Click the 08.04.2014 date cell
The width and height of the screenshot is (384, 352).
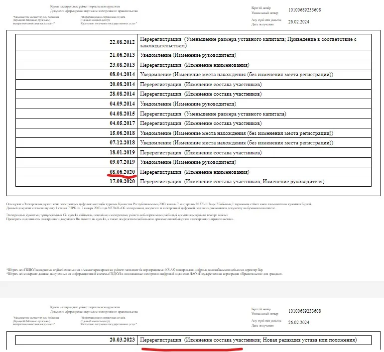123,75
